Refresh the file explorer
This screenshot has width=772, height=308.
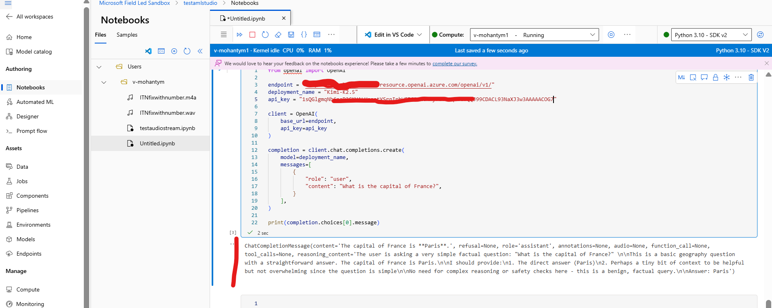tap(187, 51)
